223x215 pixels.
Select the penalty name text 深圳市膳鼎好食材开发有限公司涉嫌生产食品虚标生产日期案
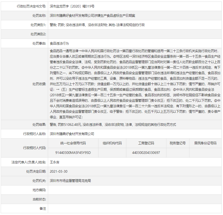[92, 16]
